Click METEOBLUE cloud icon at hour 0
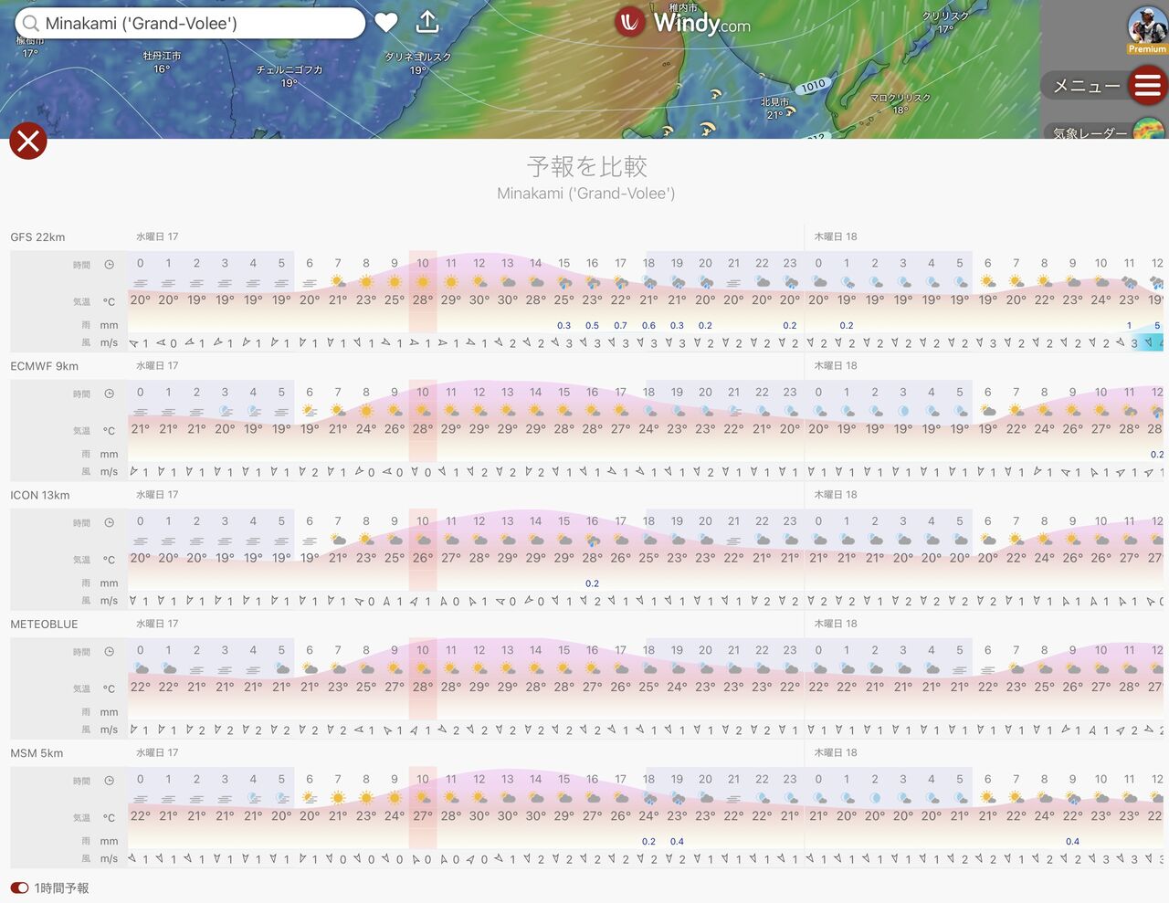 140,669
